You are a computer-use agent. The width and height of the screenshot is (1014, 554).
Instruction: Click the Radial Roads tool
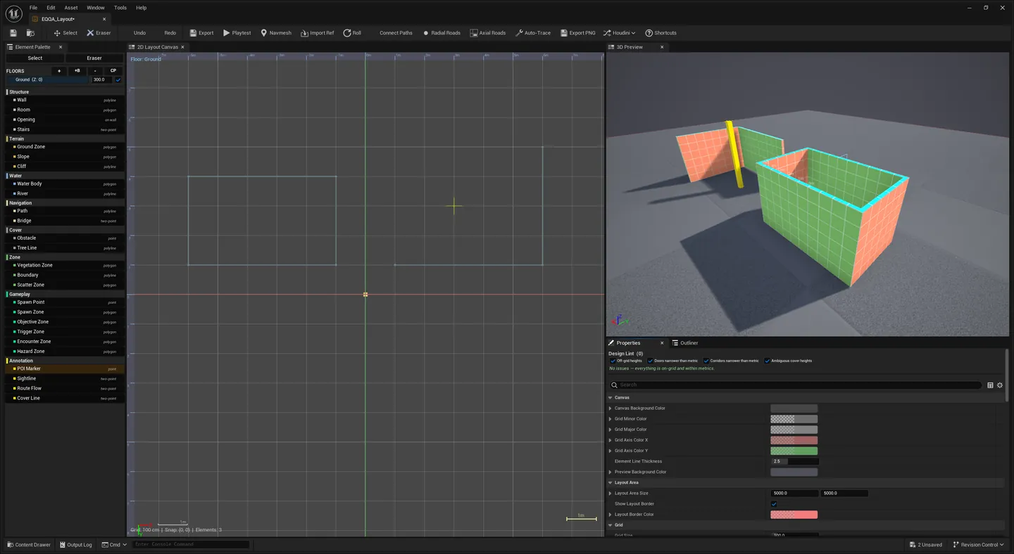[x=442, y=33]
